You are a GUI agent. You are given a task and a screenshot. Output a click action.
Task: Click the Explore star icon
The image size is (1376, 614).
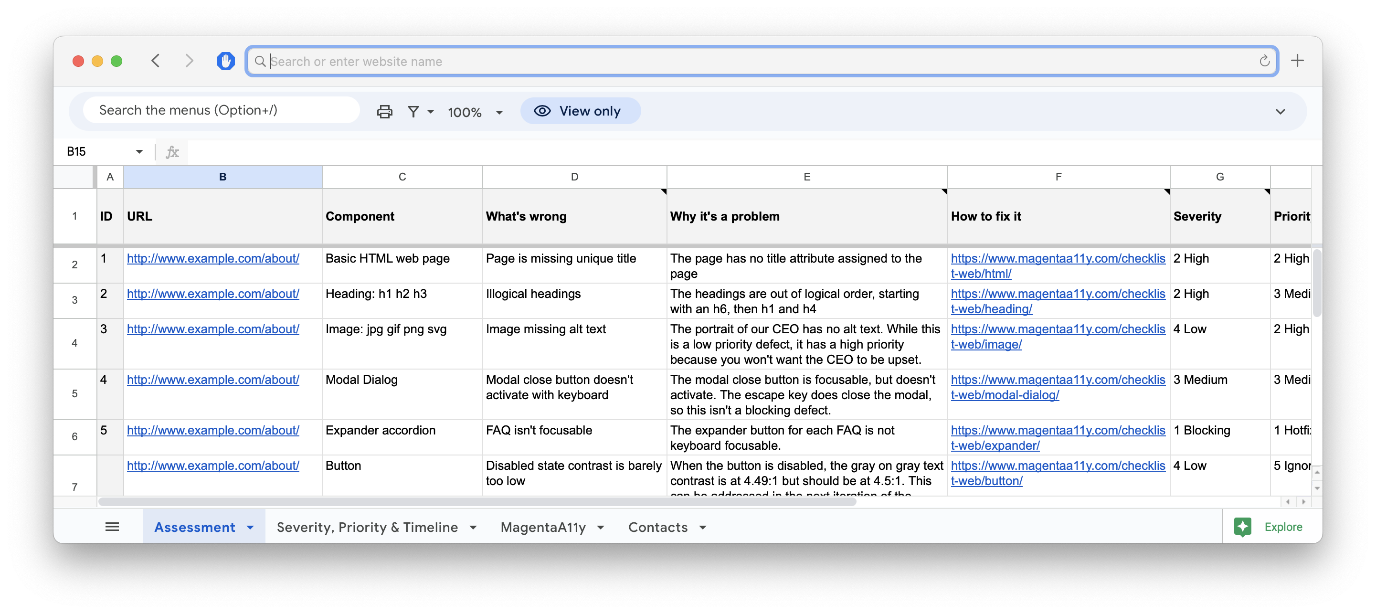pos(1242,527)
